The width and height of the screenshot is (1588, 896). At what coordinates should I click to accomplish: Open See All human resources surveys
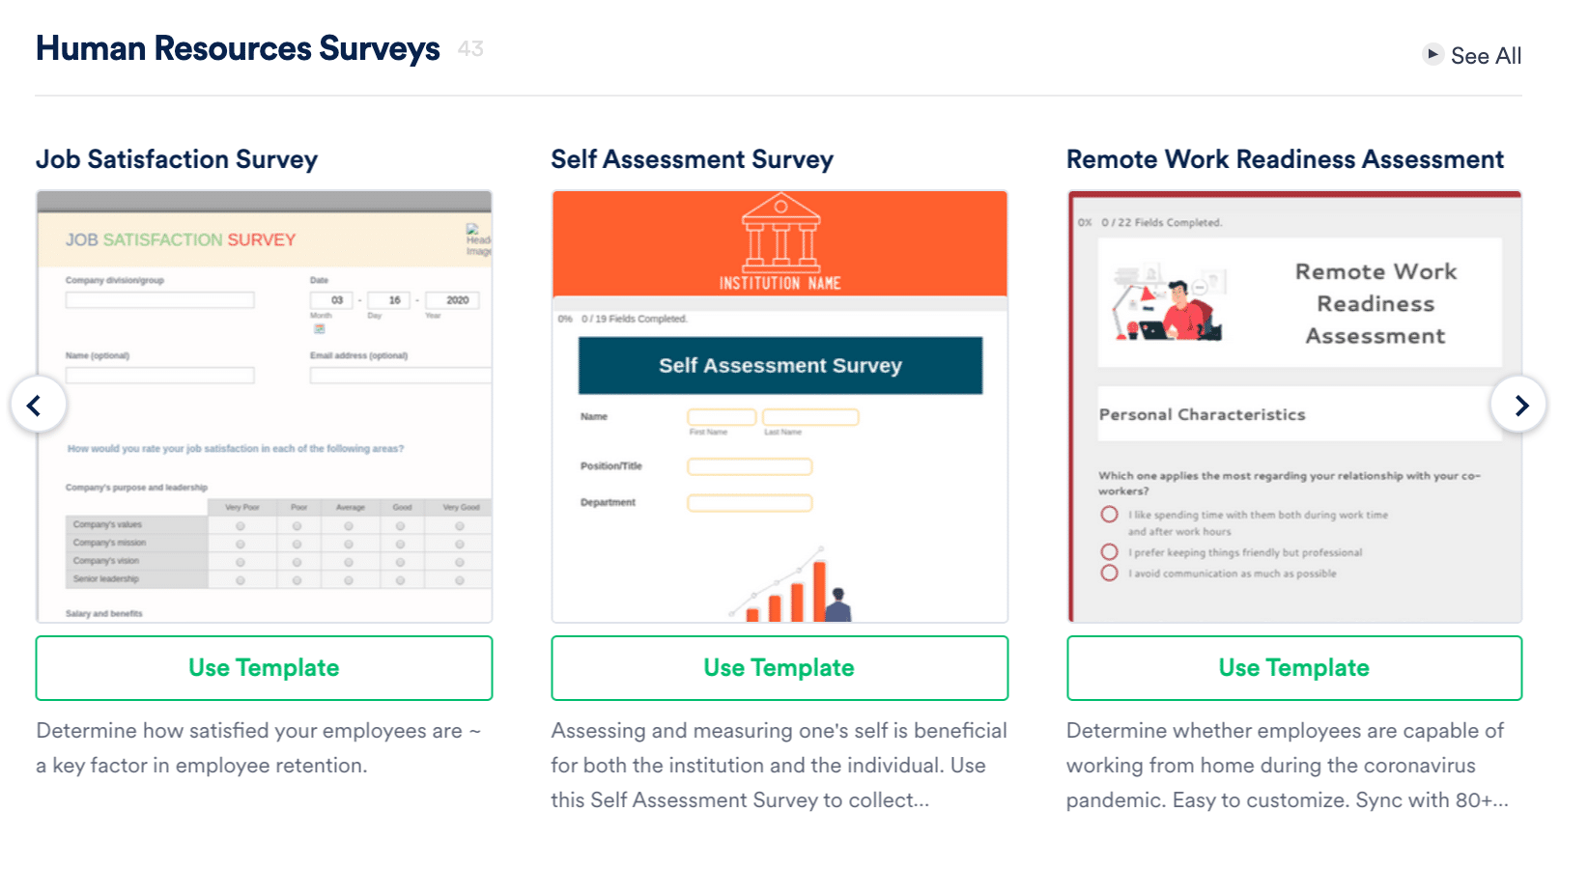(x=1486, y=56)
